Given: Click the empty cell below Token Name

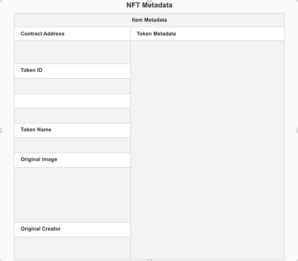Looking at the screenshot, I should coord(73,145).
